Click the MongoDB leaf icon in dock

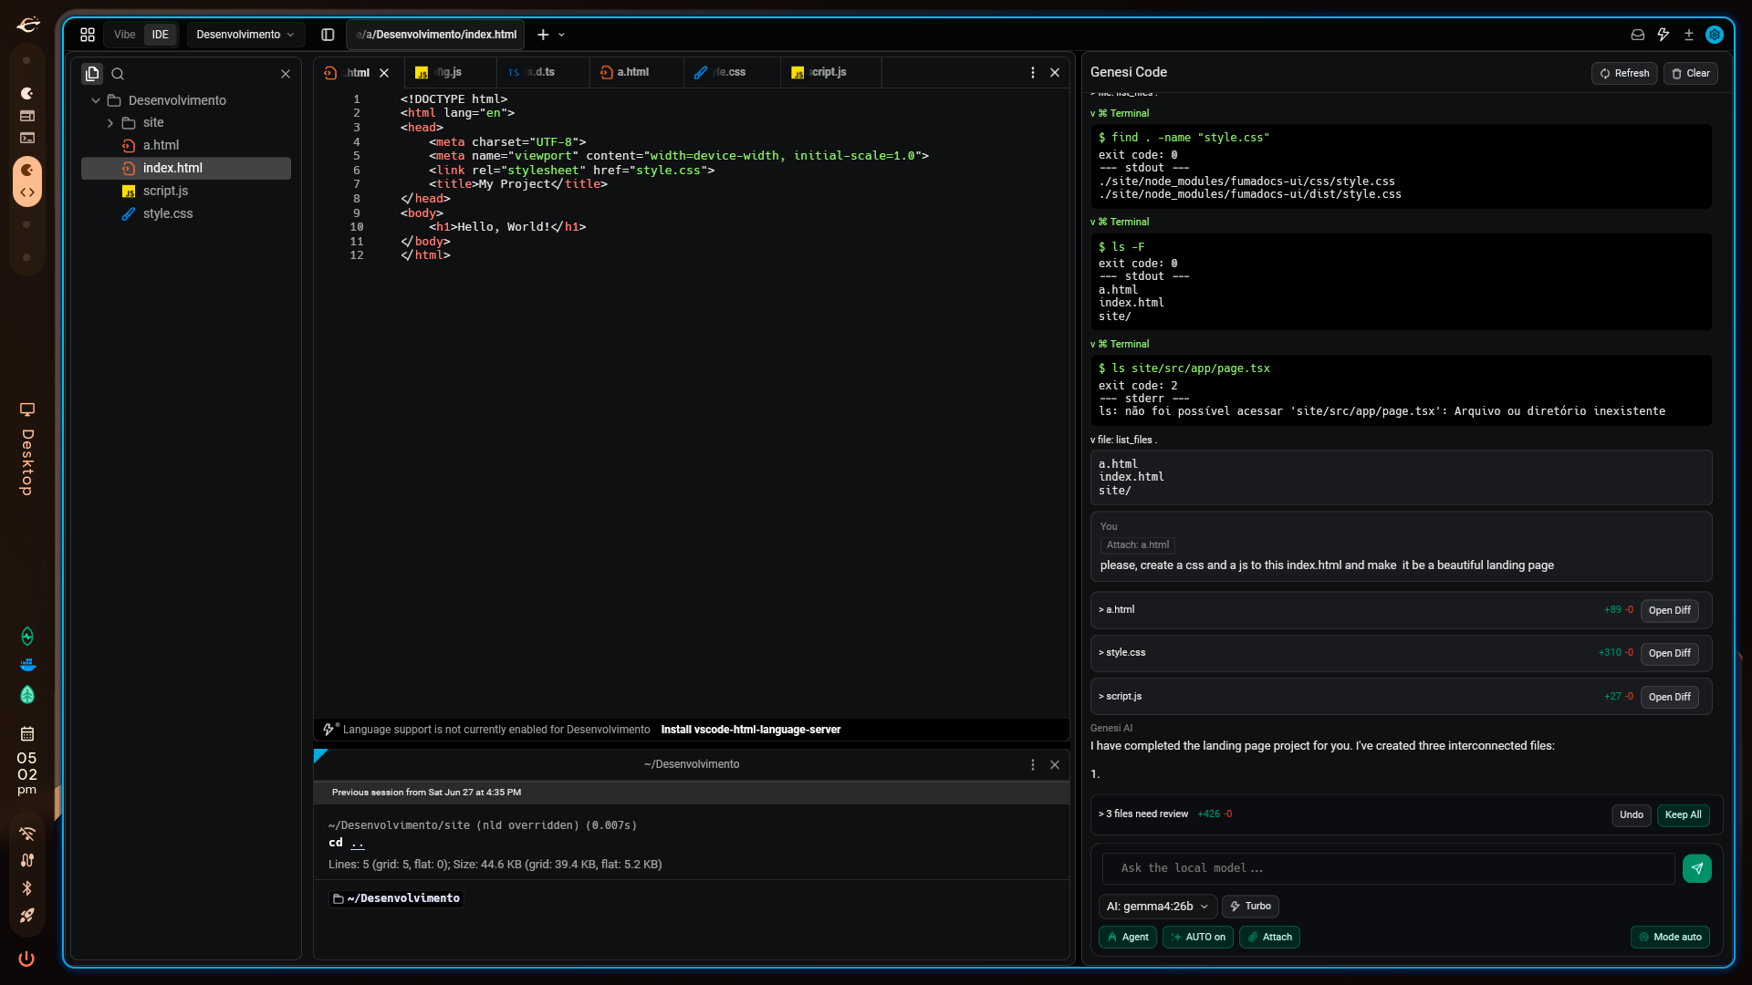coord(27,695)
